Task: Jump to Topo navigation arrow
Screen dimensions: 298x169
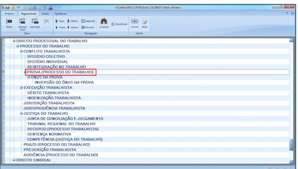Action: coord(60,21)
